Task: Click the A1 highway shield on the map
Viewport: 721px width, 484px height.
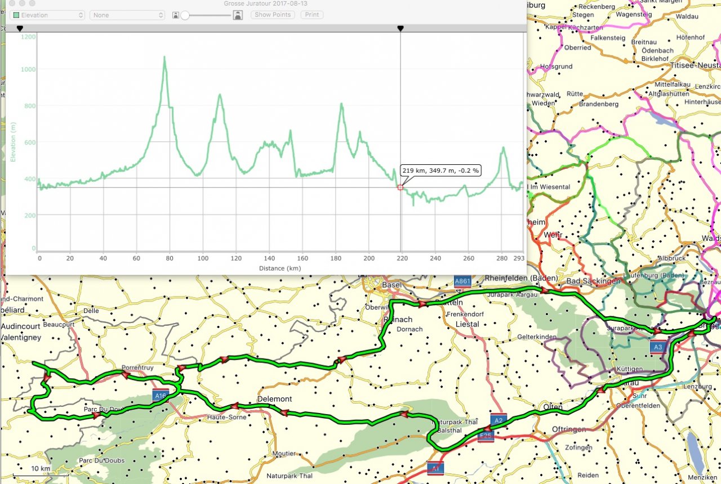Action: click(x=435, y=468)
